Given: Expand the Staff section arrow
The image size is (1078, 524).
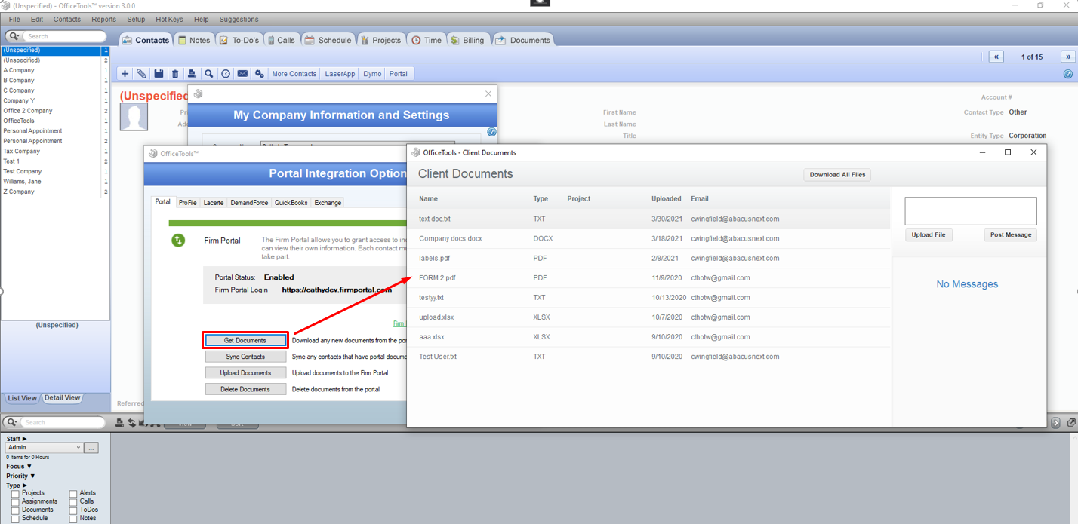Looking at the screenshot, I should coord(24,439).
